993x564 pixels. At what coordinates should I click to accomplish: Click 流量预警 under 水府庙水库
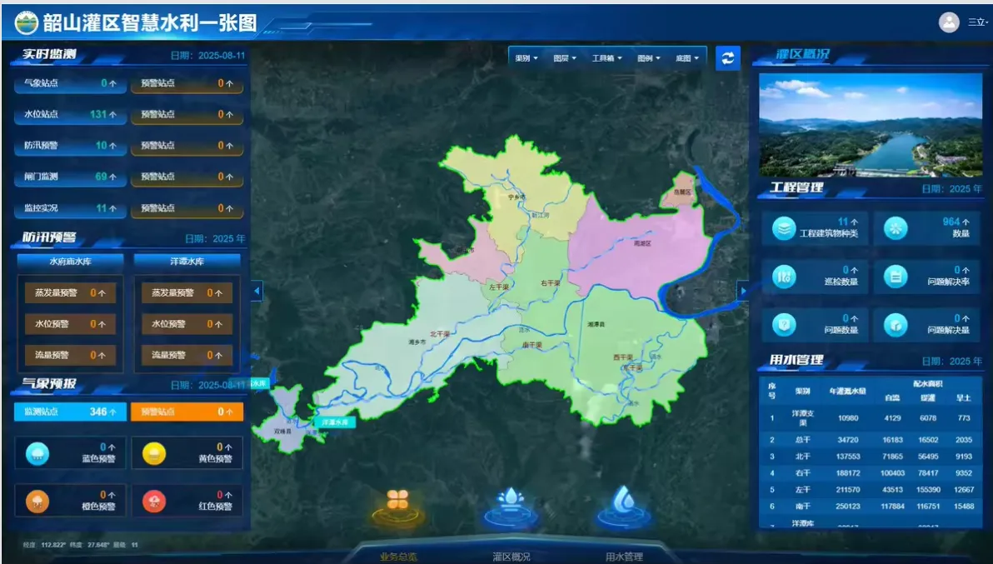click(x=70, y=355)
